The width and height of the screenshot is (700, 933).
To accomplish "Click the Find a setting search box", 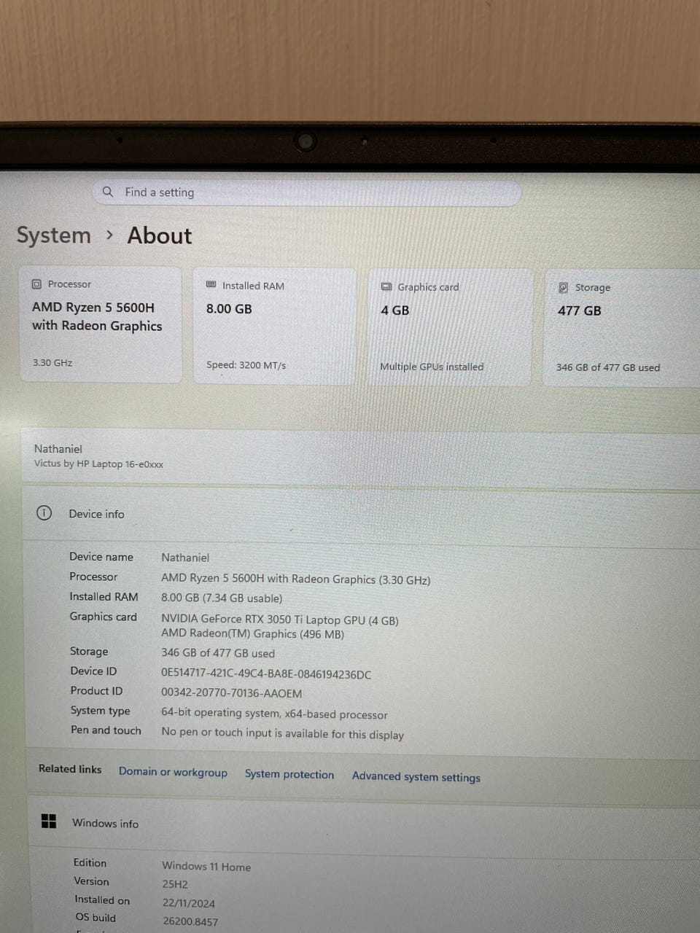I will [306, 193].
